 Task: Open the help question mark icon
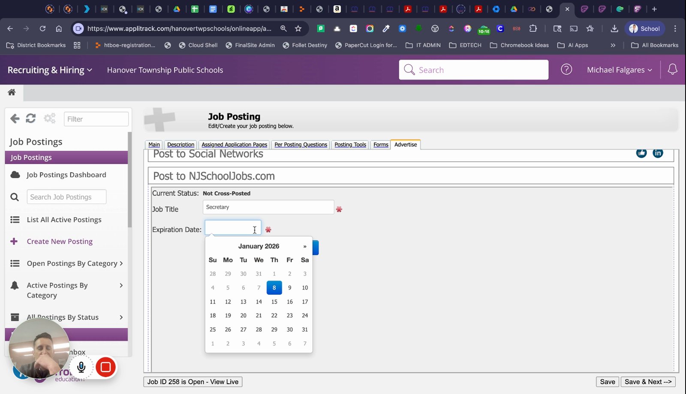566,69
